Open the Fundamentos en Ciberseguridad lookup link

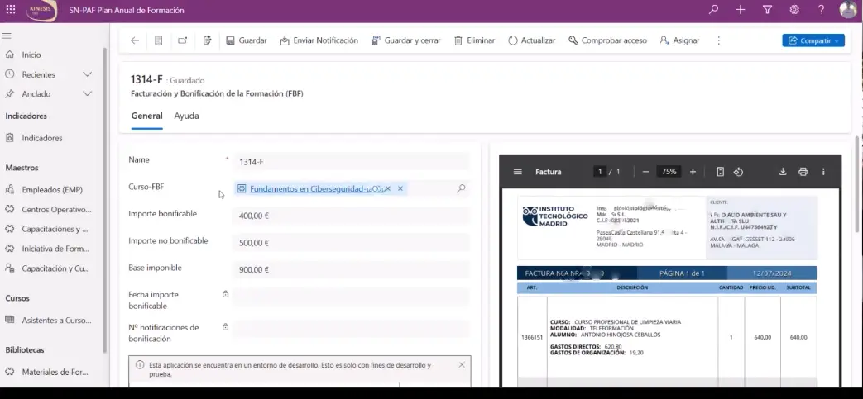pos(316,188)
